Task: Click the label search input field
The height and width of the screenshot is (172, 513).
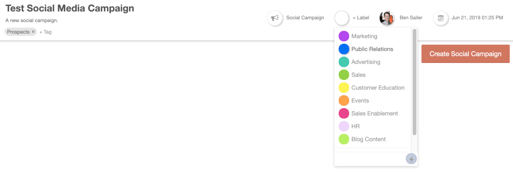Action: (370, 159)
